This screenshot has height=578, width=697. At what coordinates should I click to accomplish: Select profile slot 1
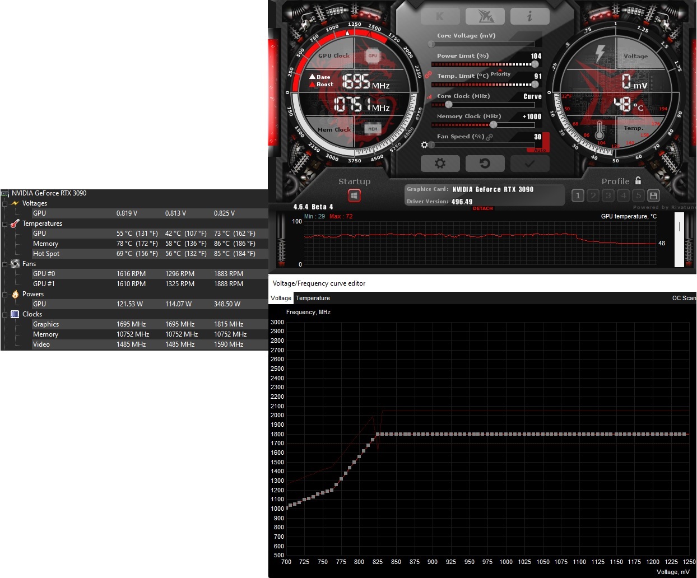tap(578, 195)
